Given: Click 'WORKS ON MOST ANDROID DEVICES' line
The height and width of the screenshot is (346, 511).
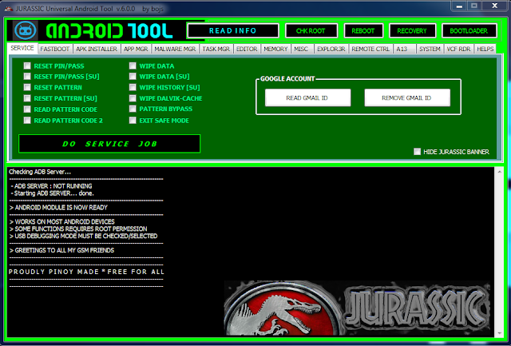Looking at the screenshot, I should tap(62, 222).
